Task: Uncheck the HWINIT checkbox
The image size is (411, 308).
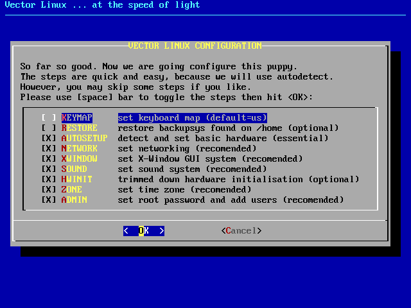Action: point(49,180)
